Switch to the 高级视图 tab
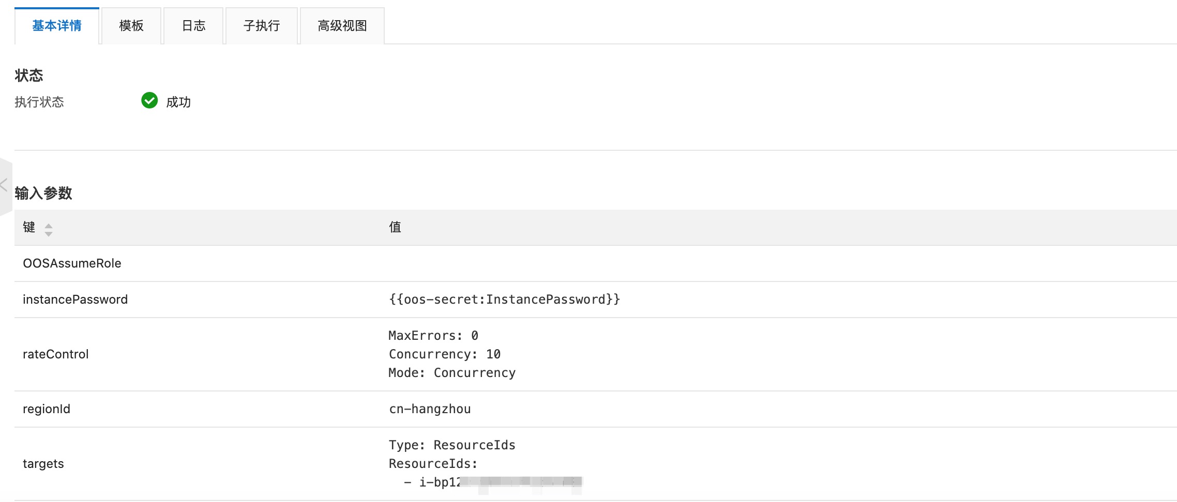The height and width of the screenshot is (502, 1177). point(342,26)
